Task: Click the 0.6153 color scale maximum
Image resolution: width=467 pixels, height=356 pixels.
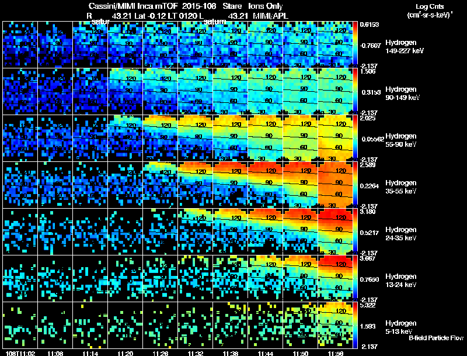Action: (x=370, y=25)
